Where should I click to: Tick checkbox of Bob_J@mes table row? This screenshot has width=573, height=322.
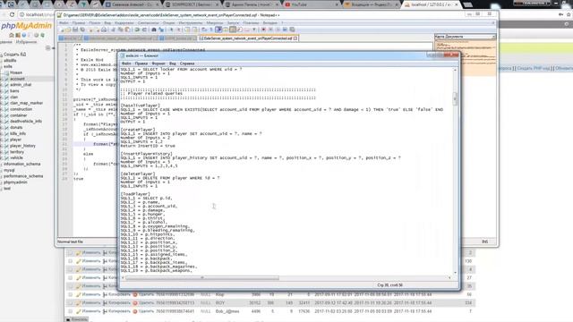click(x=70, y=311)
